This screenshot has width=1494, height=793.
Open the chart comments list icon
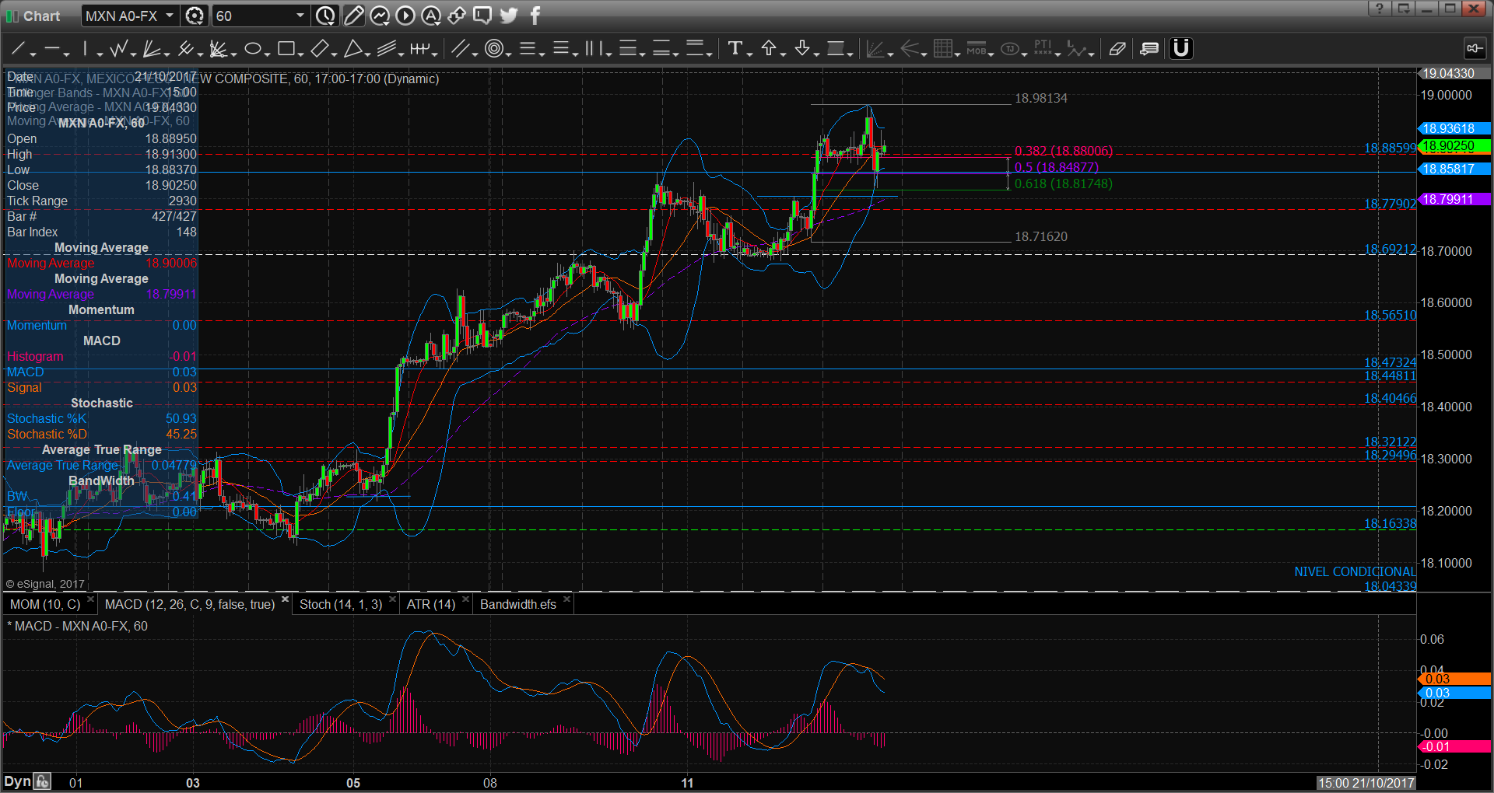coord(1149,49)
